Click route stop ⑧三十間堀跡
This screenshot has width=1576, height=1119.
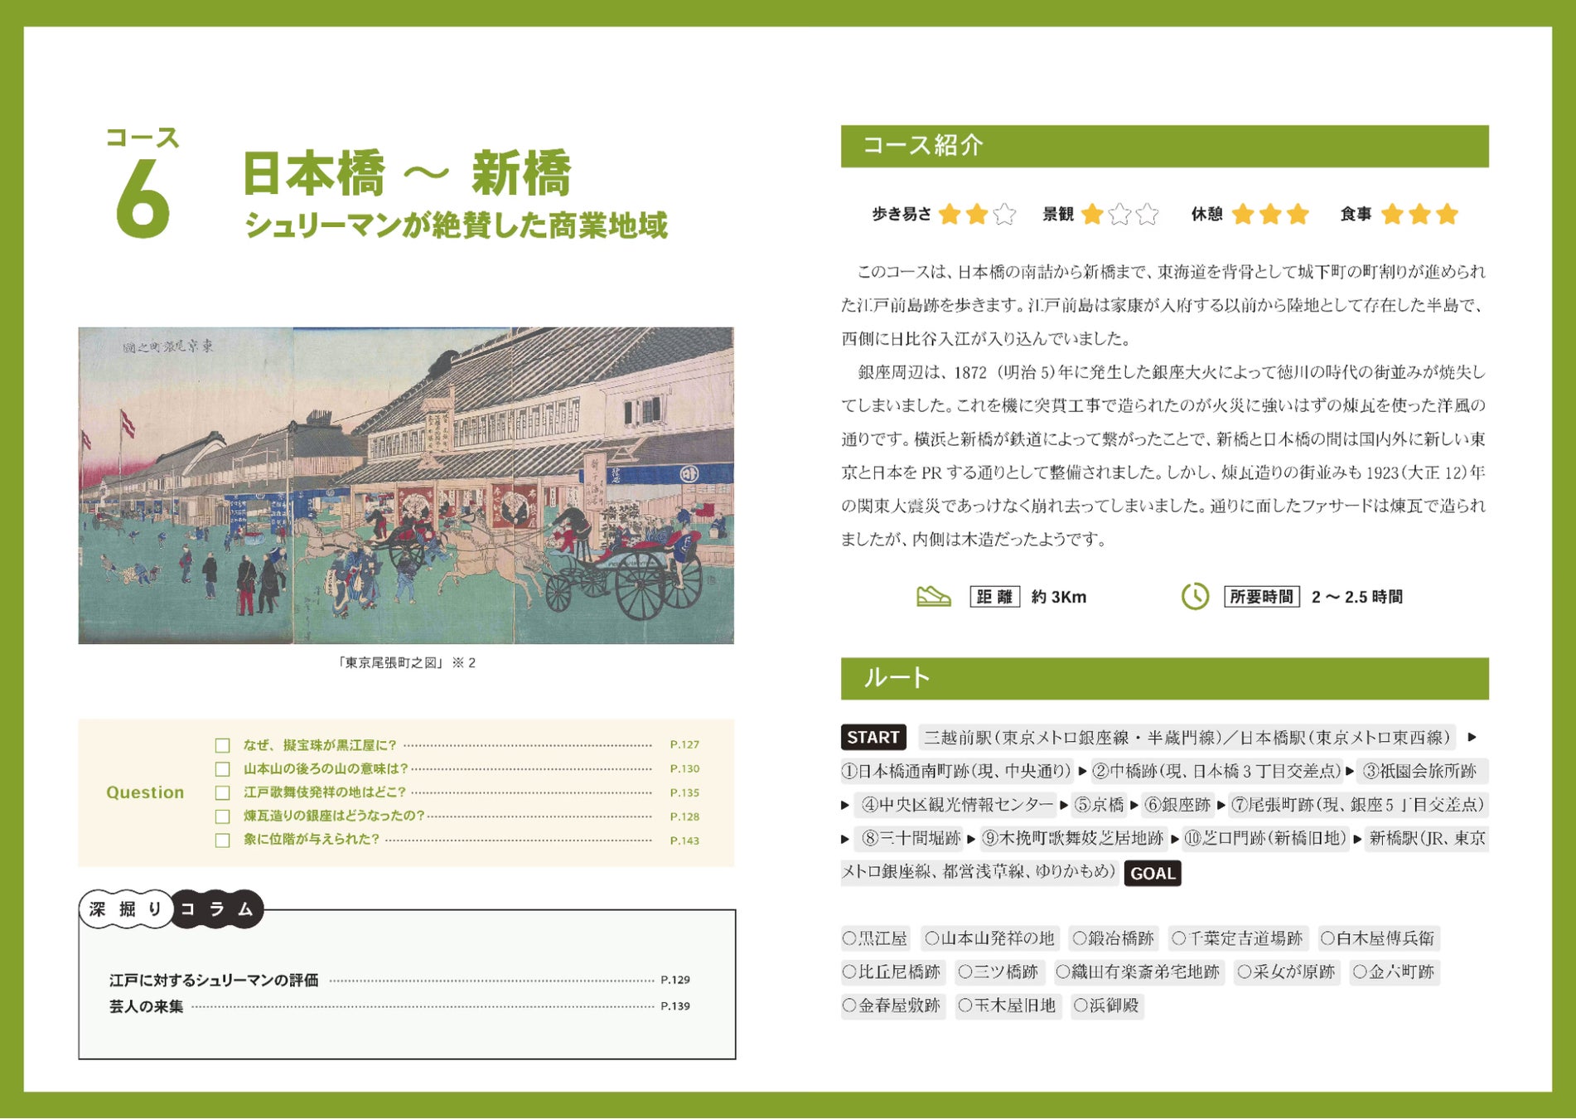(911, 839)
